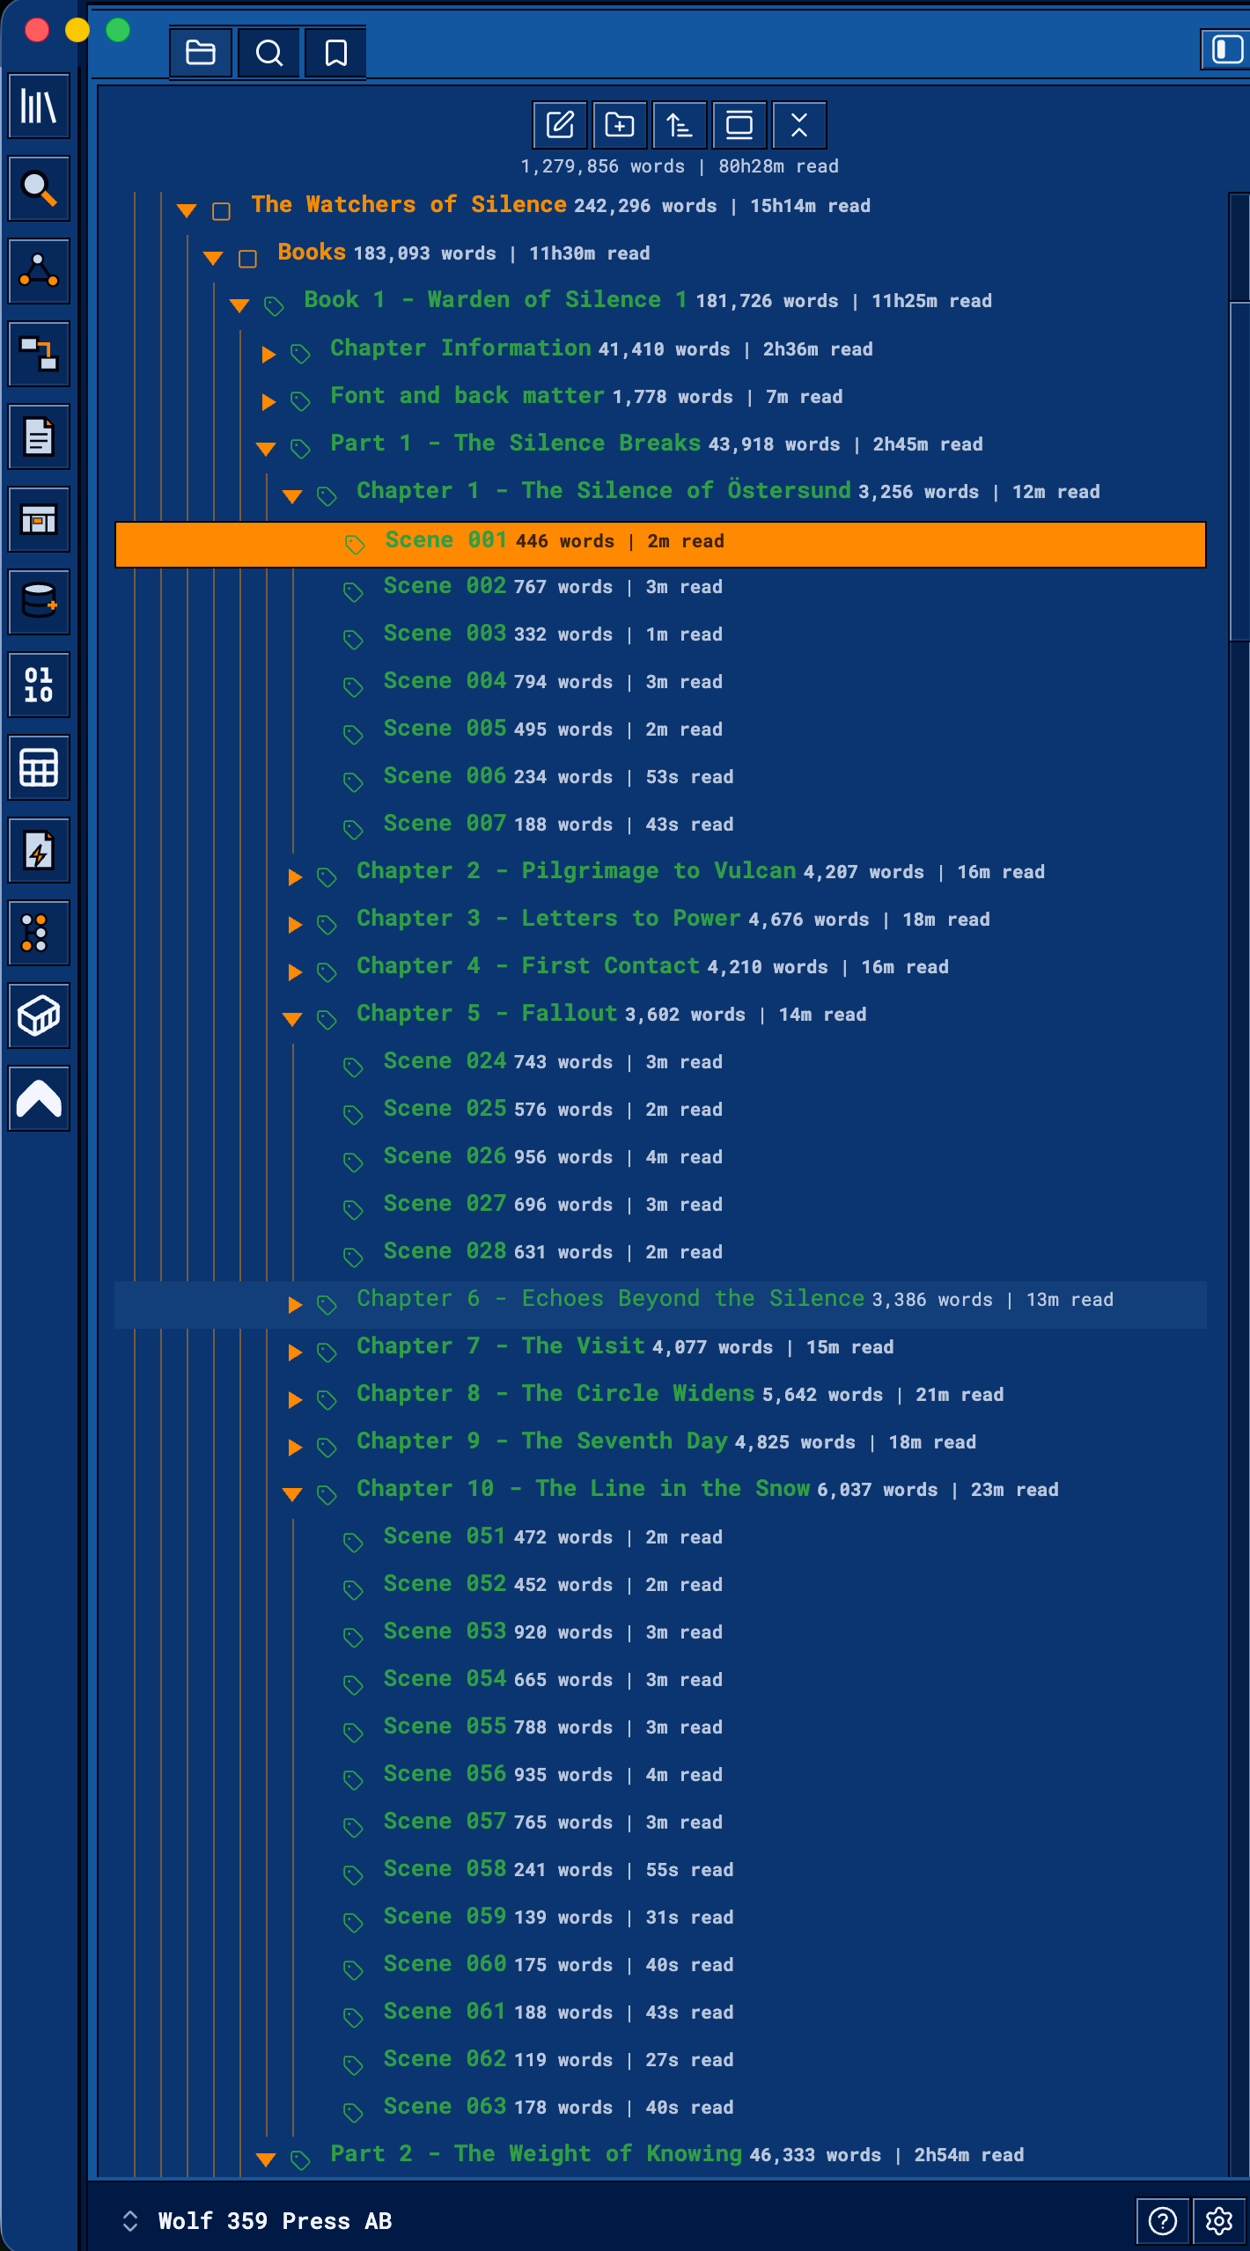1250x2251 pixels.
Task: Open the table grid sidebar tool
Action: pos(39,767)
